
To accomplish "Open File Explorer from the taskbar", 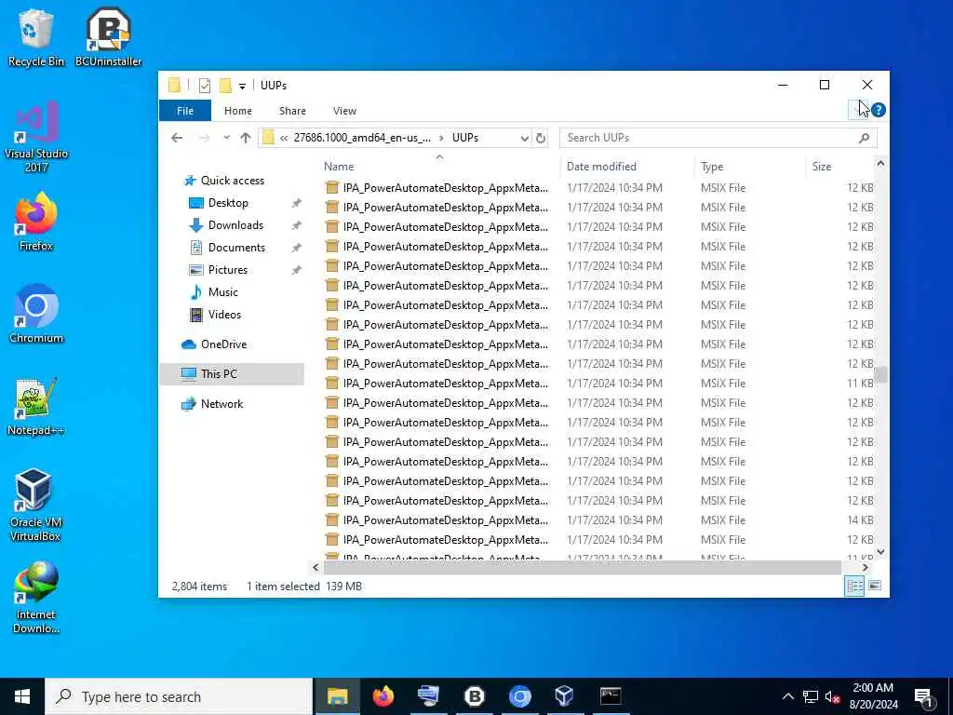I will 337,696.
